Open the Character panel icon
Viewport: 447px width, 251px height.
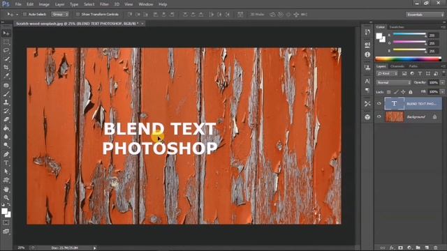(x=367, y=81)
